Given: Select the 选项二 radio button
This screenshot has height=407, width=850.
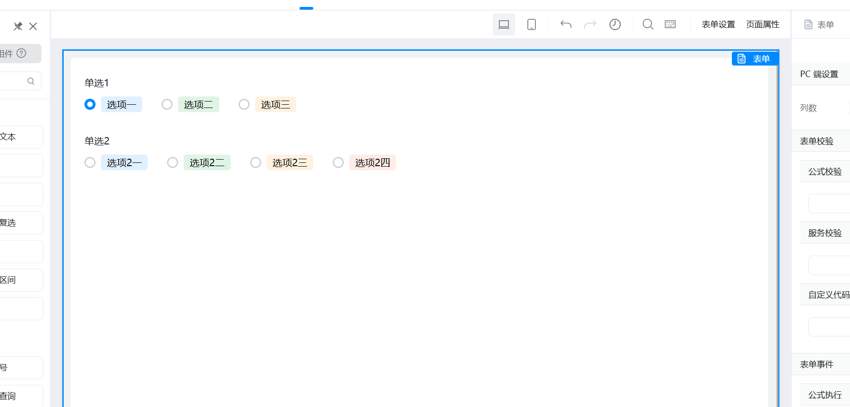Looking at the screenshot, I should [167, 104].
